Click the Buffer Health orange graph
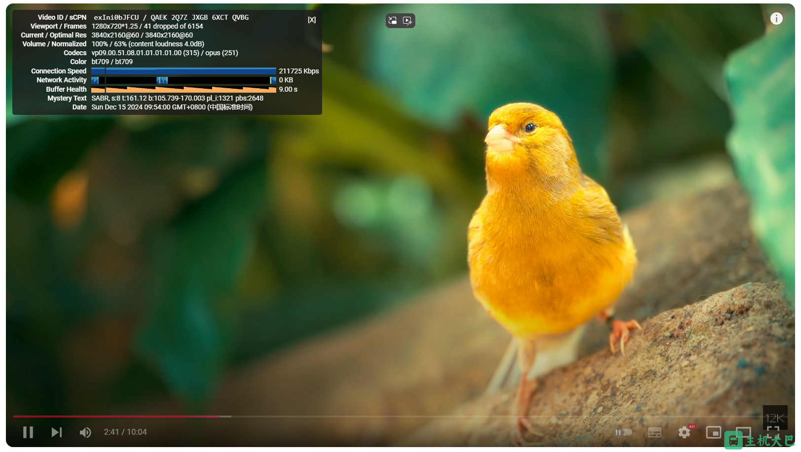Image resolution: width=801 pixels, height=452 pixels. pos(183,89)
